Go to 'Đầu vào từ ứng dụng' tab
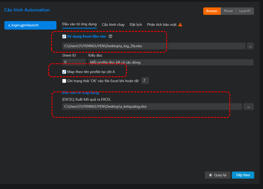The height and width of the screenshot is (189, 263). coord(79,24)
